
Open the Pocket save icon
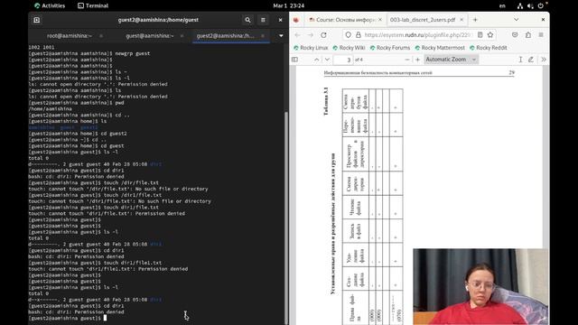tap(515, 34)
